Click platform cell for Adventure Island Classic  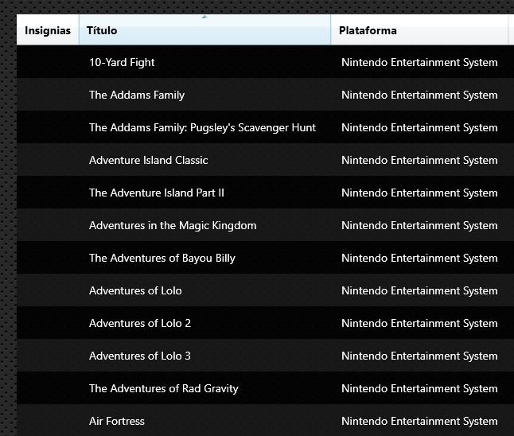coord(419,160)
